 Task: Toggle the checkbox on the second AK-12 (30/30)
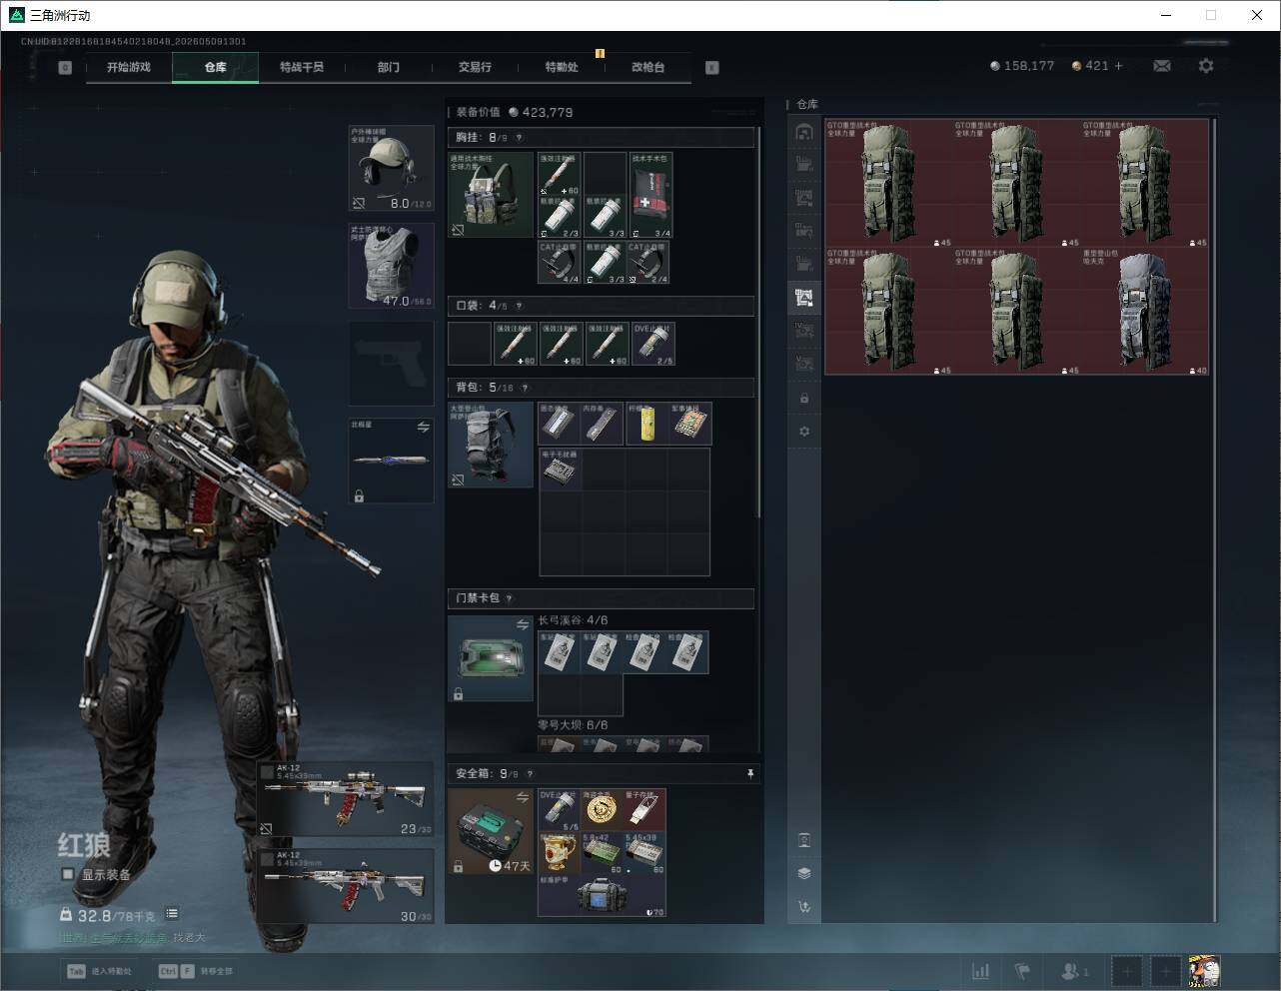[x=267, y=859]
